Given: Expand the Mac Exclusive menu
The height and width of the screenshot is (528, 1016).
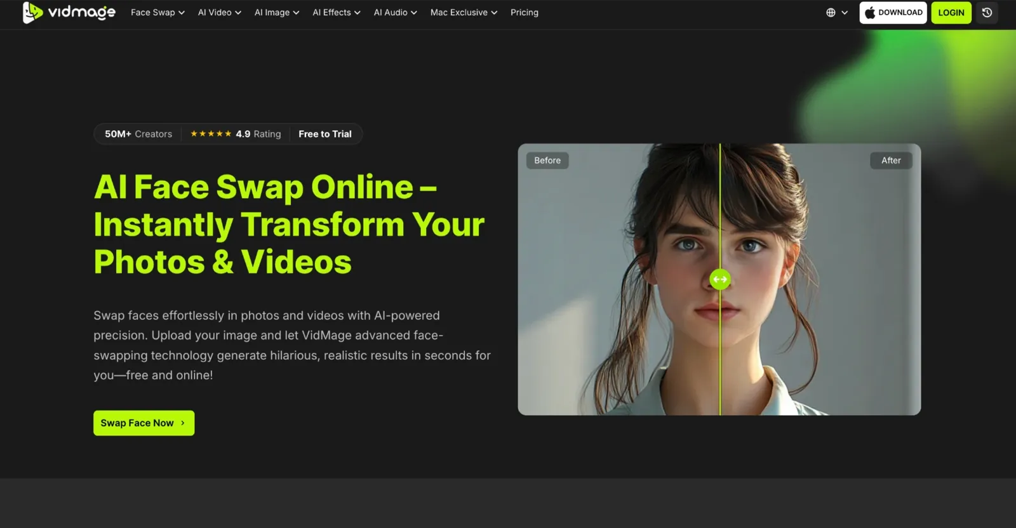Looking at the screenshot, I should coord(464,13).
